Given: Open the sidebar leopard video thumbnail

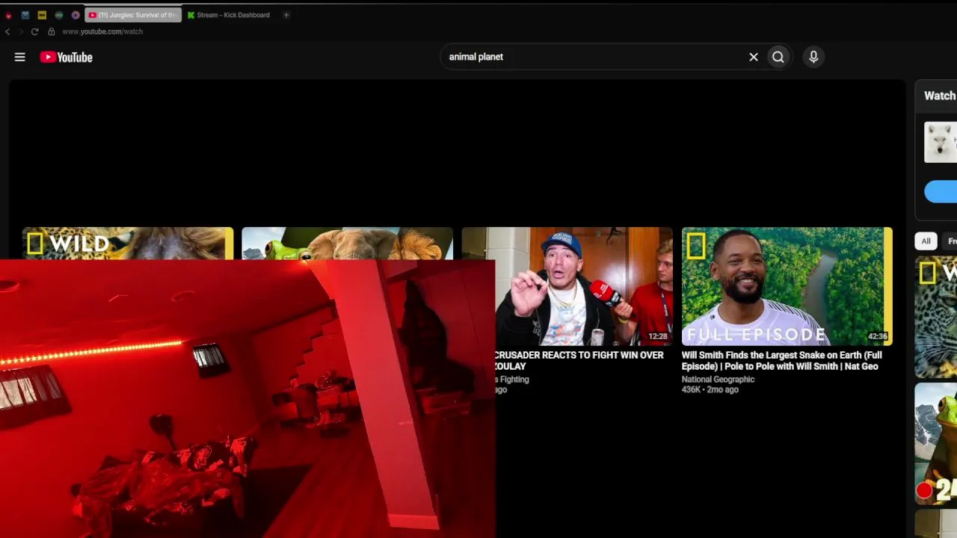Looking at the screenshot, I should (x=936, y=317).
